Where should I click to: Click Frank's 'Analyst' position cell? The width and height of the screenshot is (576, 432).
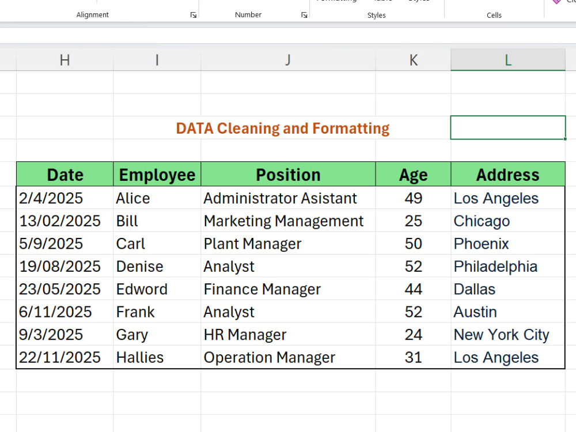pos(289,312)
